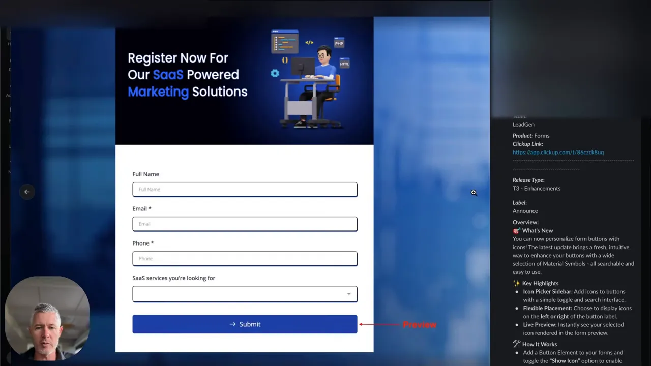Open the SaaS services dropdown

(x=245, y=294)
